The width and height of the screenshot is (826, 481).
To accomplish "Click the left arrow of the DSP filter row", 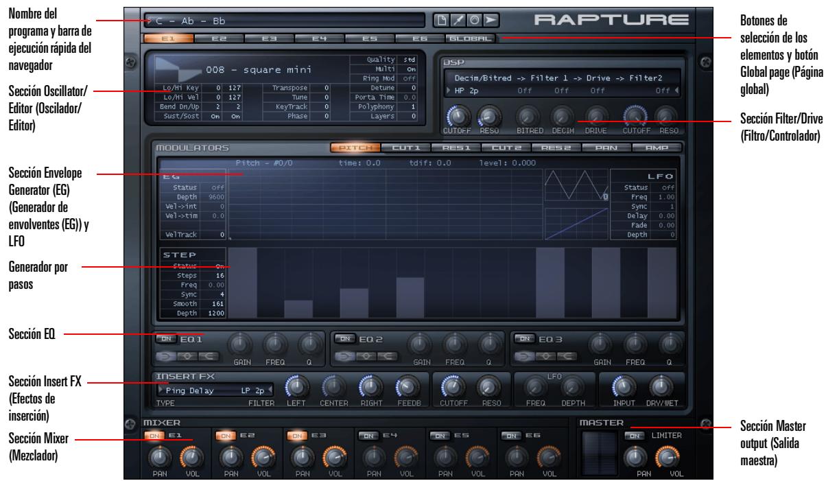I will (x=449, y=90).
